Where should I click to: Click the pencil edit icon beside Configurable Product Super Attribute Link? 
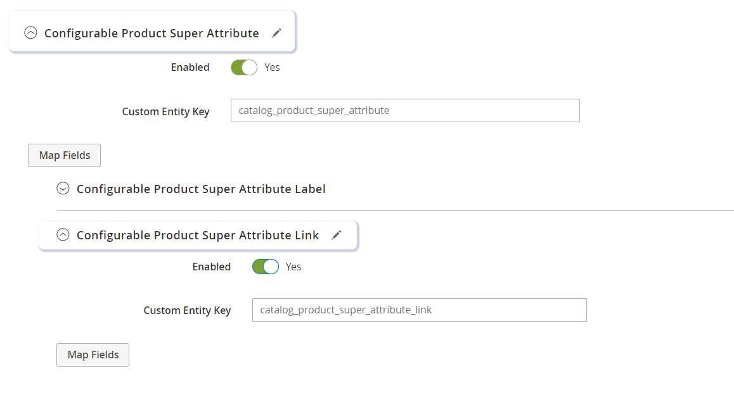[337, 235]
